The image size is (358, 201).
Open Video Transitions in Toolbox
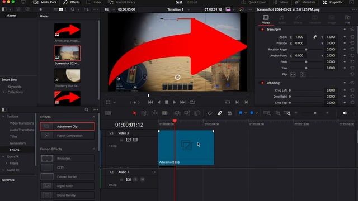[x=22, y=123]
